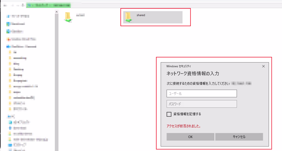Image resolution: width=282 pixels, height=151 pixels.
Task: Select the blurred network folder beside shared
Action: 74,17
